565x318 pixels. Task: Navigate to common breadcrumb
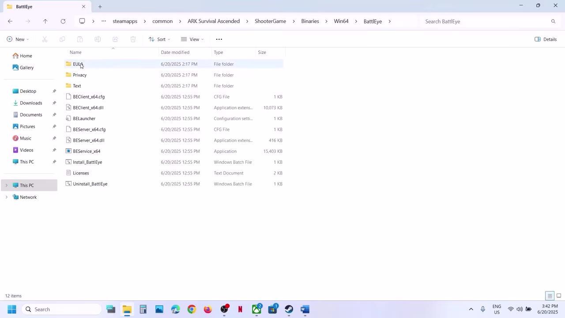(162, 21)
